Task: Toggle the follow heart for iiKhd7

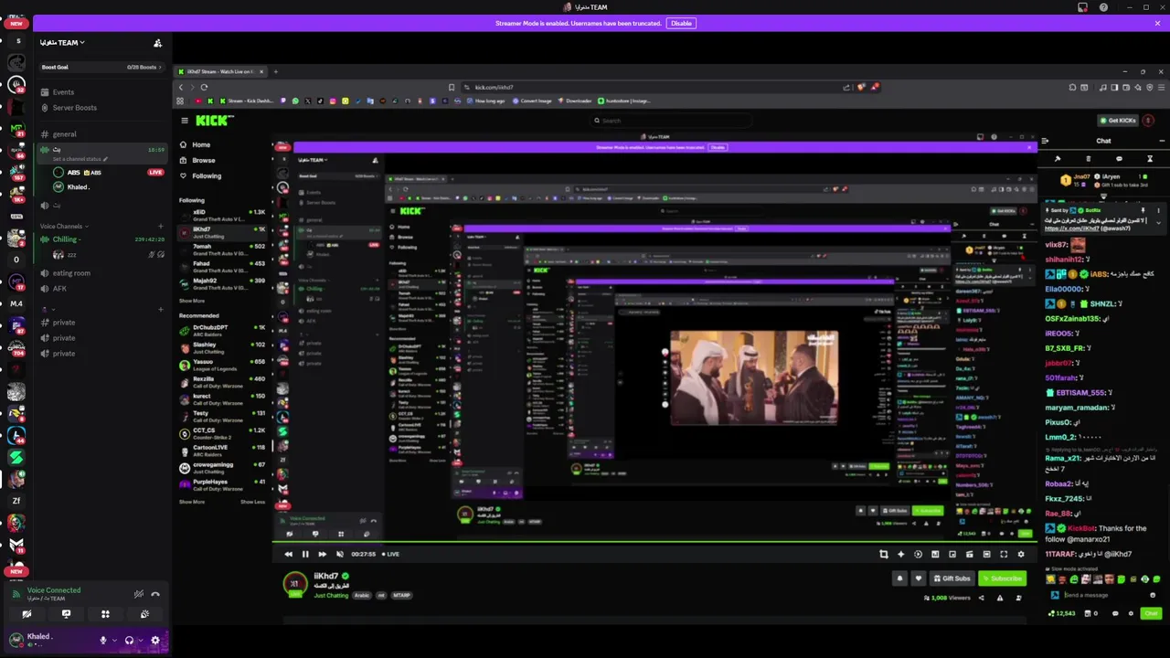Action: coord(918,578)
